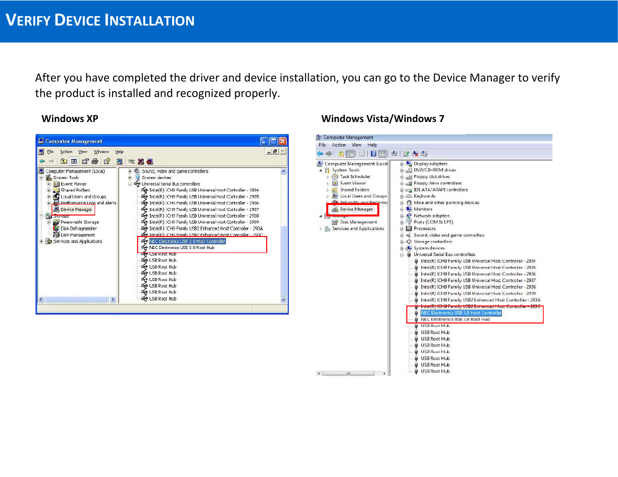Select Intel ICH9 Universal Host Controller 2936 in Windows 7
The height and width of the screenshot is (477, 618).
[x=478, y=274]
